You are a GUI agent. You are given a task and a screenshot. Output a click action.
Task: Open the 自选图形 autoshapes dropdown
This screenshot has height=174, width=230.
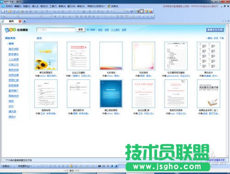pos(25,166)
